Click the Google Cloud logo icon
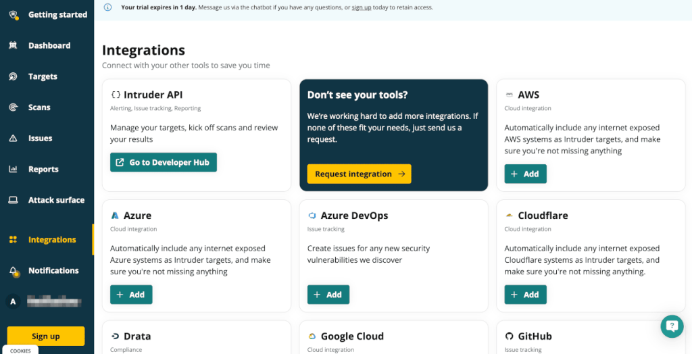The height and width of the screenshot is (354, 692). [x=312, y=336]
